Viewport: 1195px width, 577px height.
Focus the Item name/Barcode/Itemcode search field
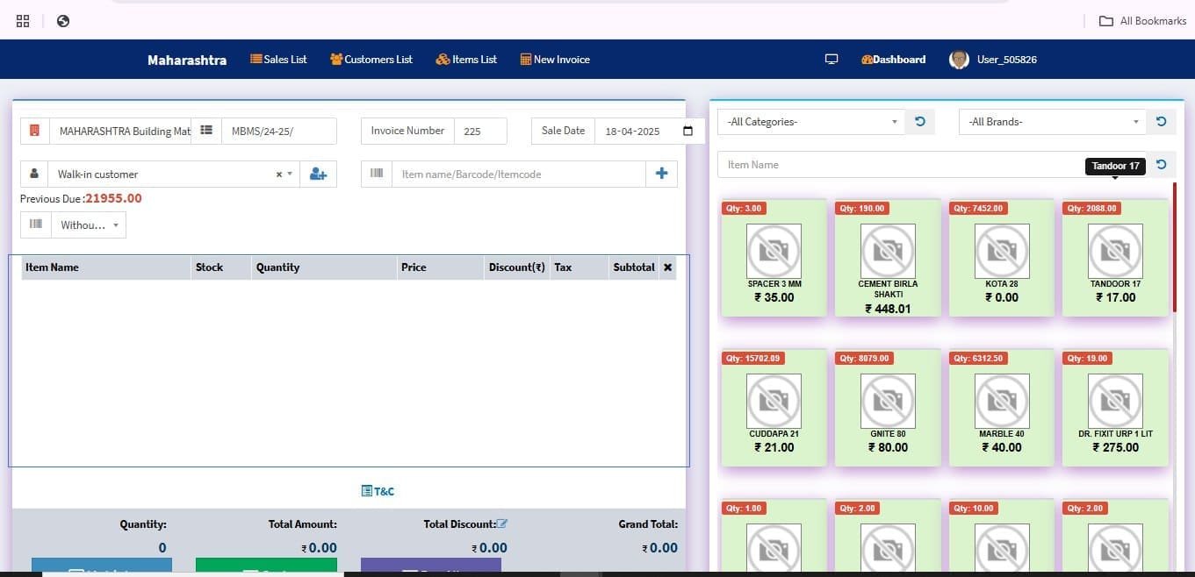tap(518, 175)
